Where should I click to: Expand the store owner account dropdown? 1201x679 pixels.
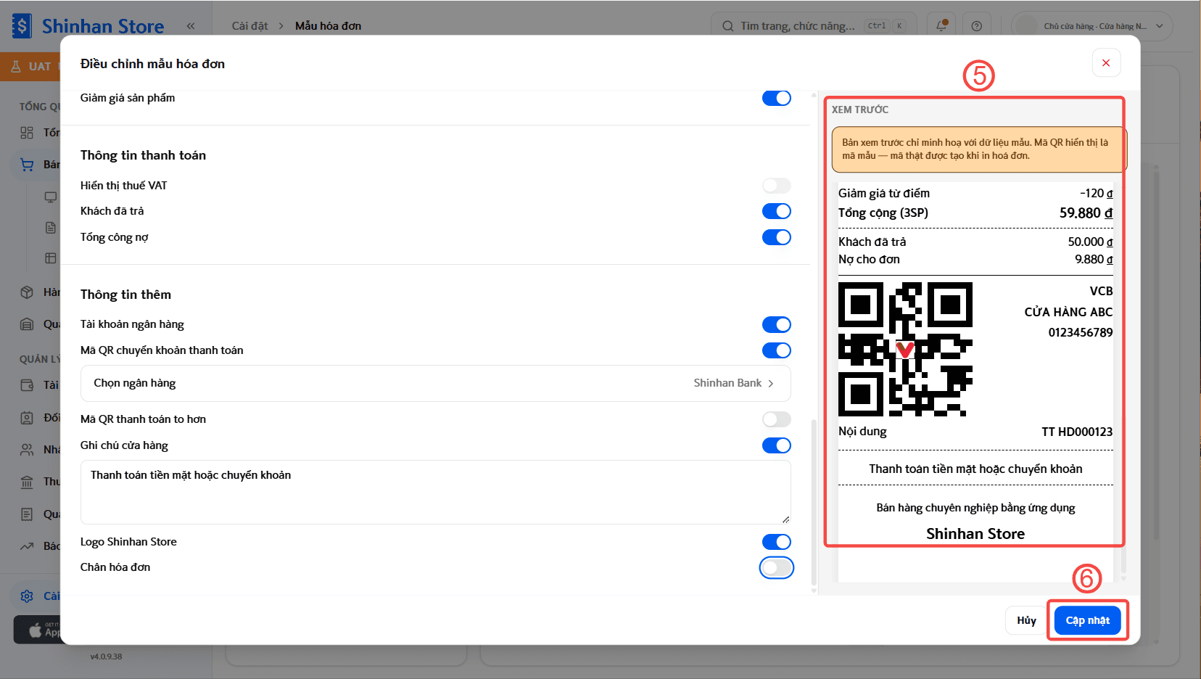pyautogui.click(x=1091, y=26)
